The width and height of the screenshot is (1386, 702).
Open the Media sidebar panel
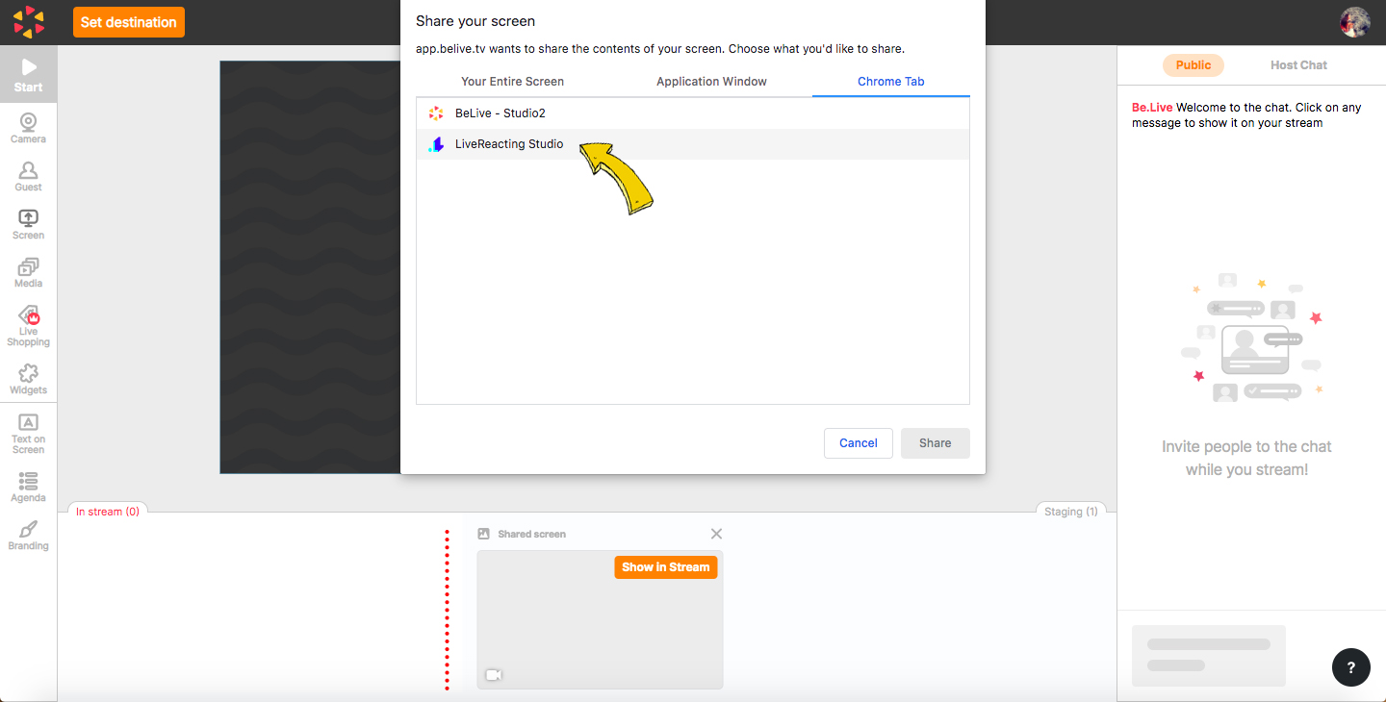point(28,272)
